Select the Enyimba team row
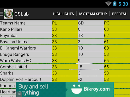Image resolution: width=130 pixels, height=97 pixels. tap(65, 35)
